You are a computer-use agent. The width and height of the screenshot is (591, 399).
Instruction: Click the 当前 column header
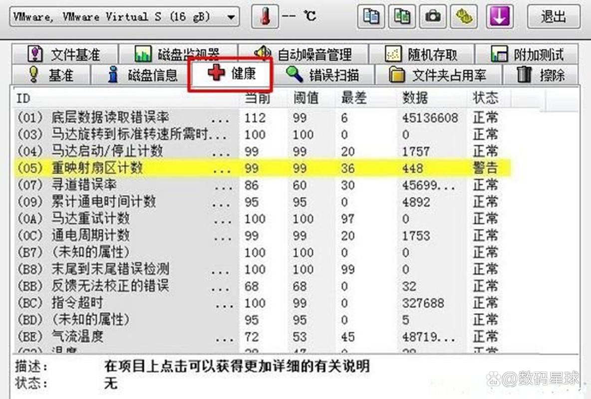[264, 98]
